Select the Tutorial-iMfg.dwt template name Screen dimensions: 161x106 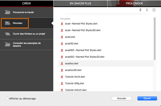click(x=75, y=83)
